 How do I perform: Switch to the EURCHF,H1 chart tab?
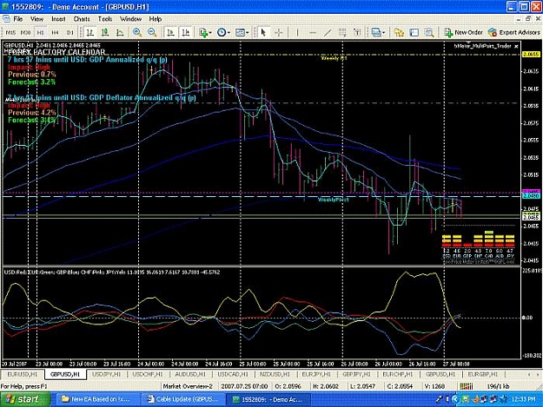[x=398, y=374]
